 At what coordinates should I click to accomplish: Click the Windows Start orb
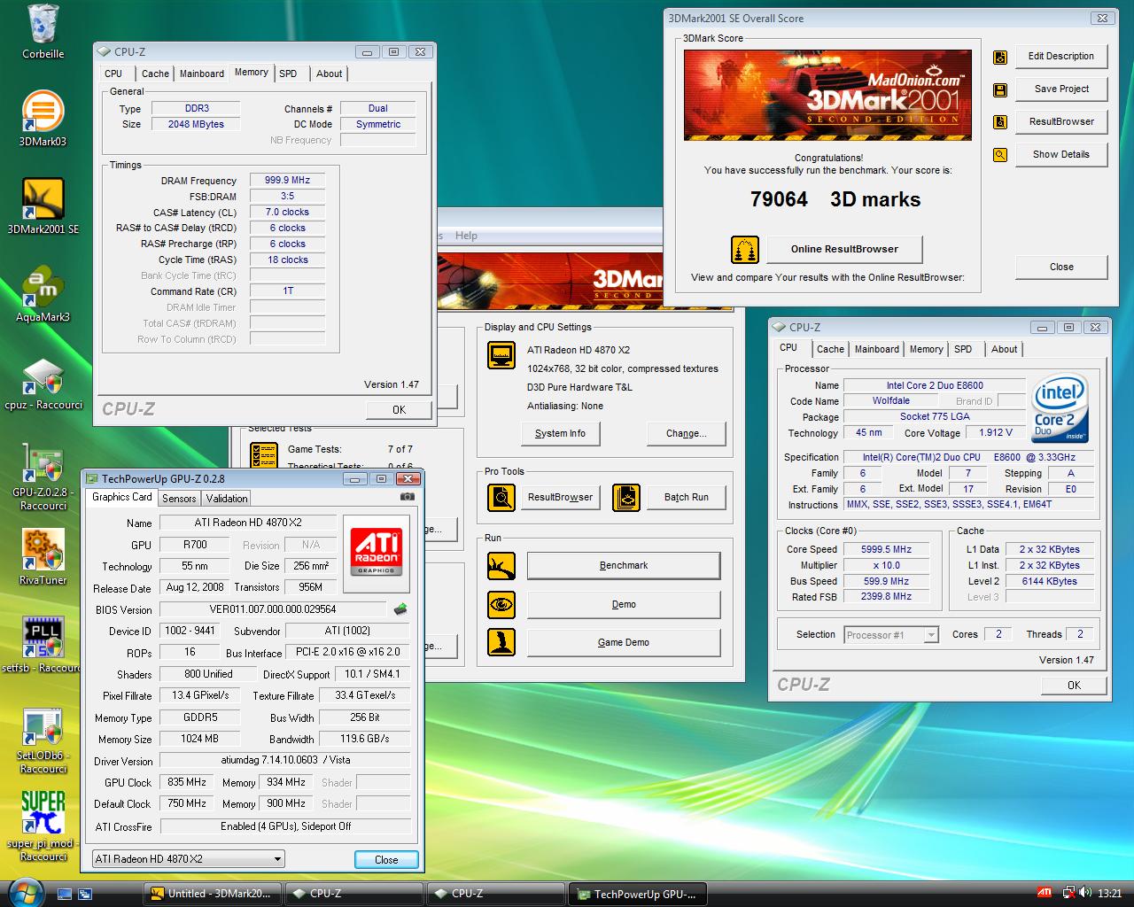pos(24,891)
